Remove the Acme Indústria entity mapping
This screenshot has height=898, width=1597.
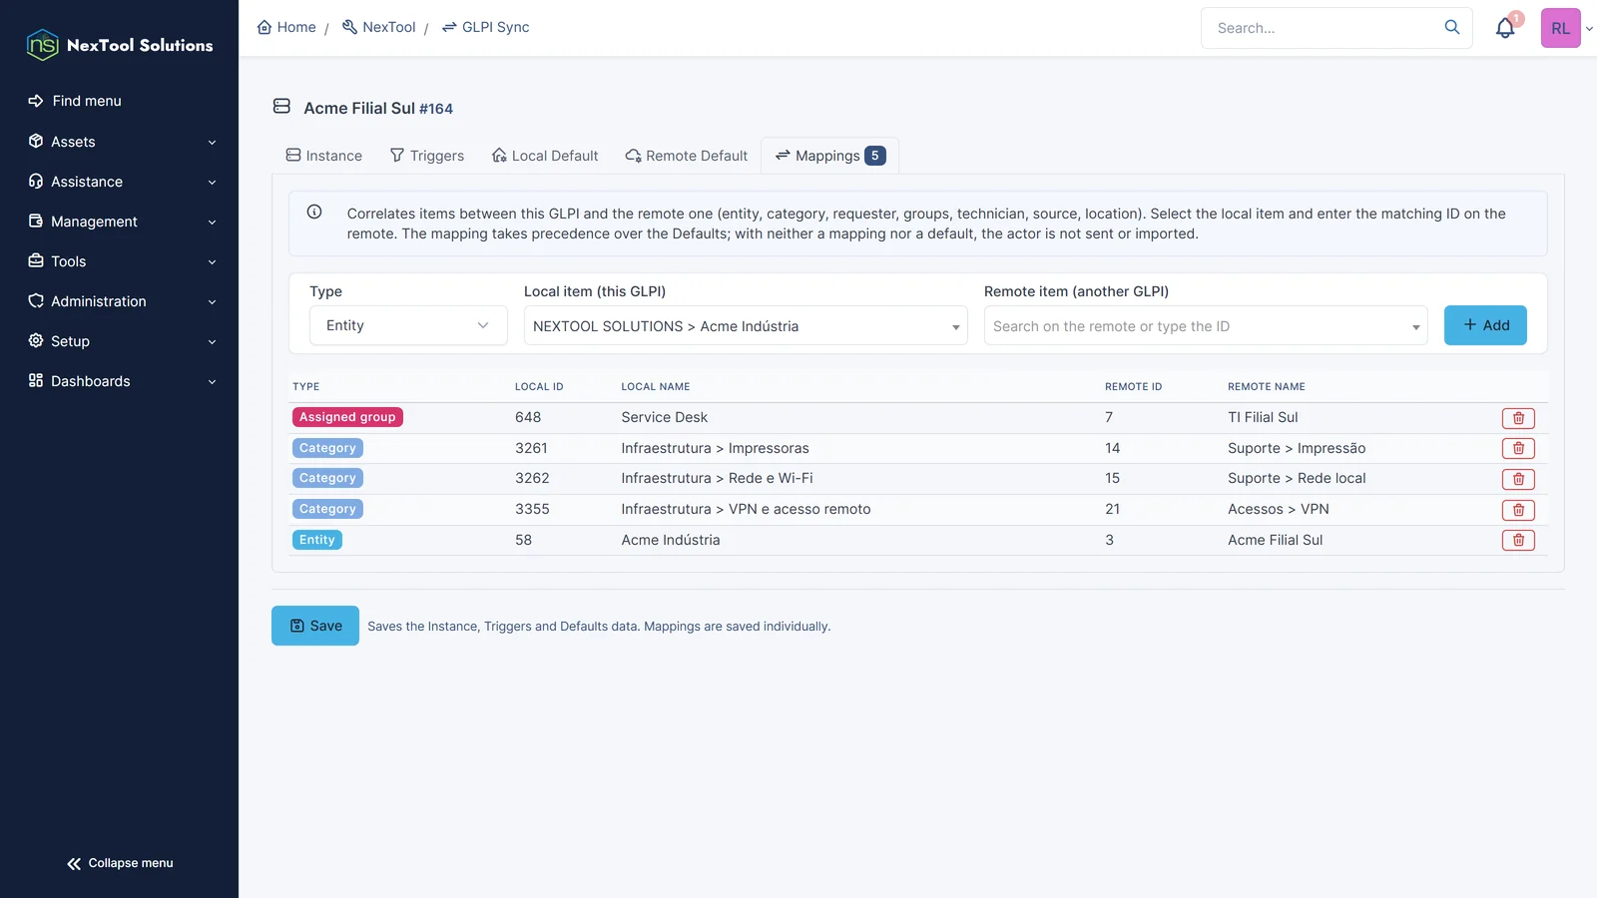[1518, 540]
